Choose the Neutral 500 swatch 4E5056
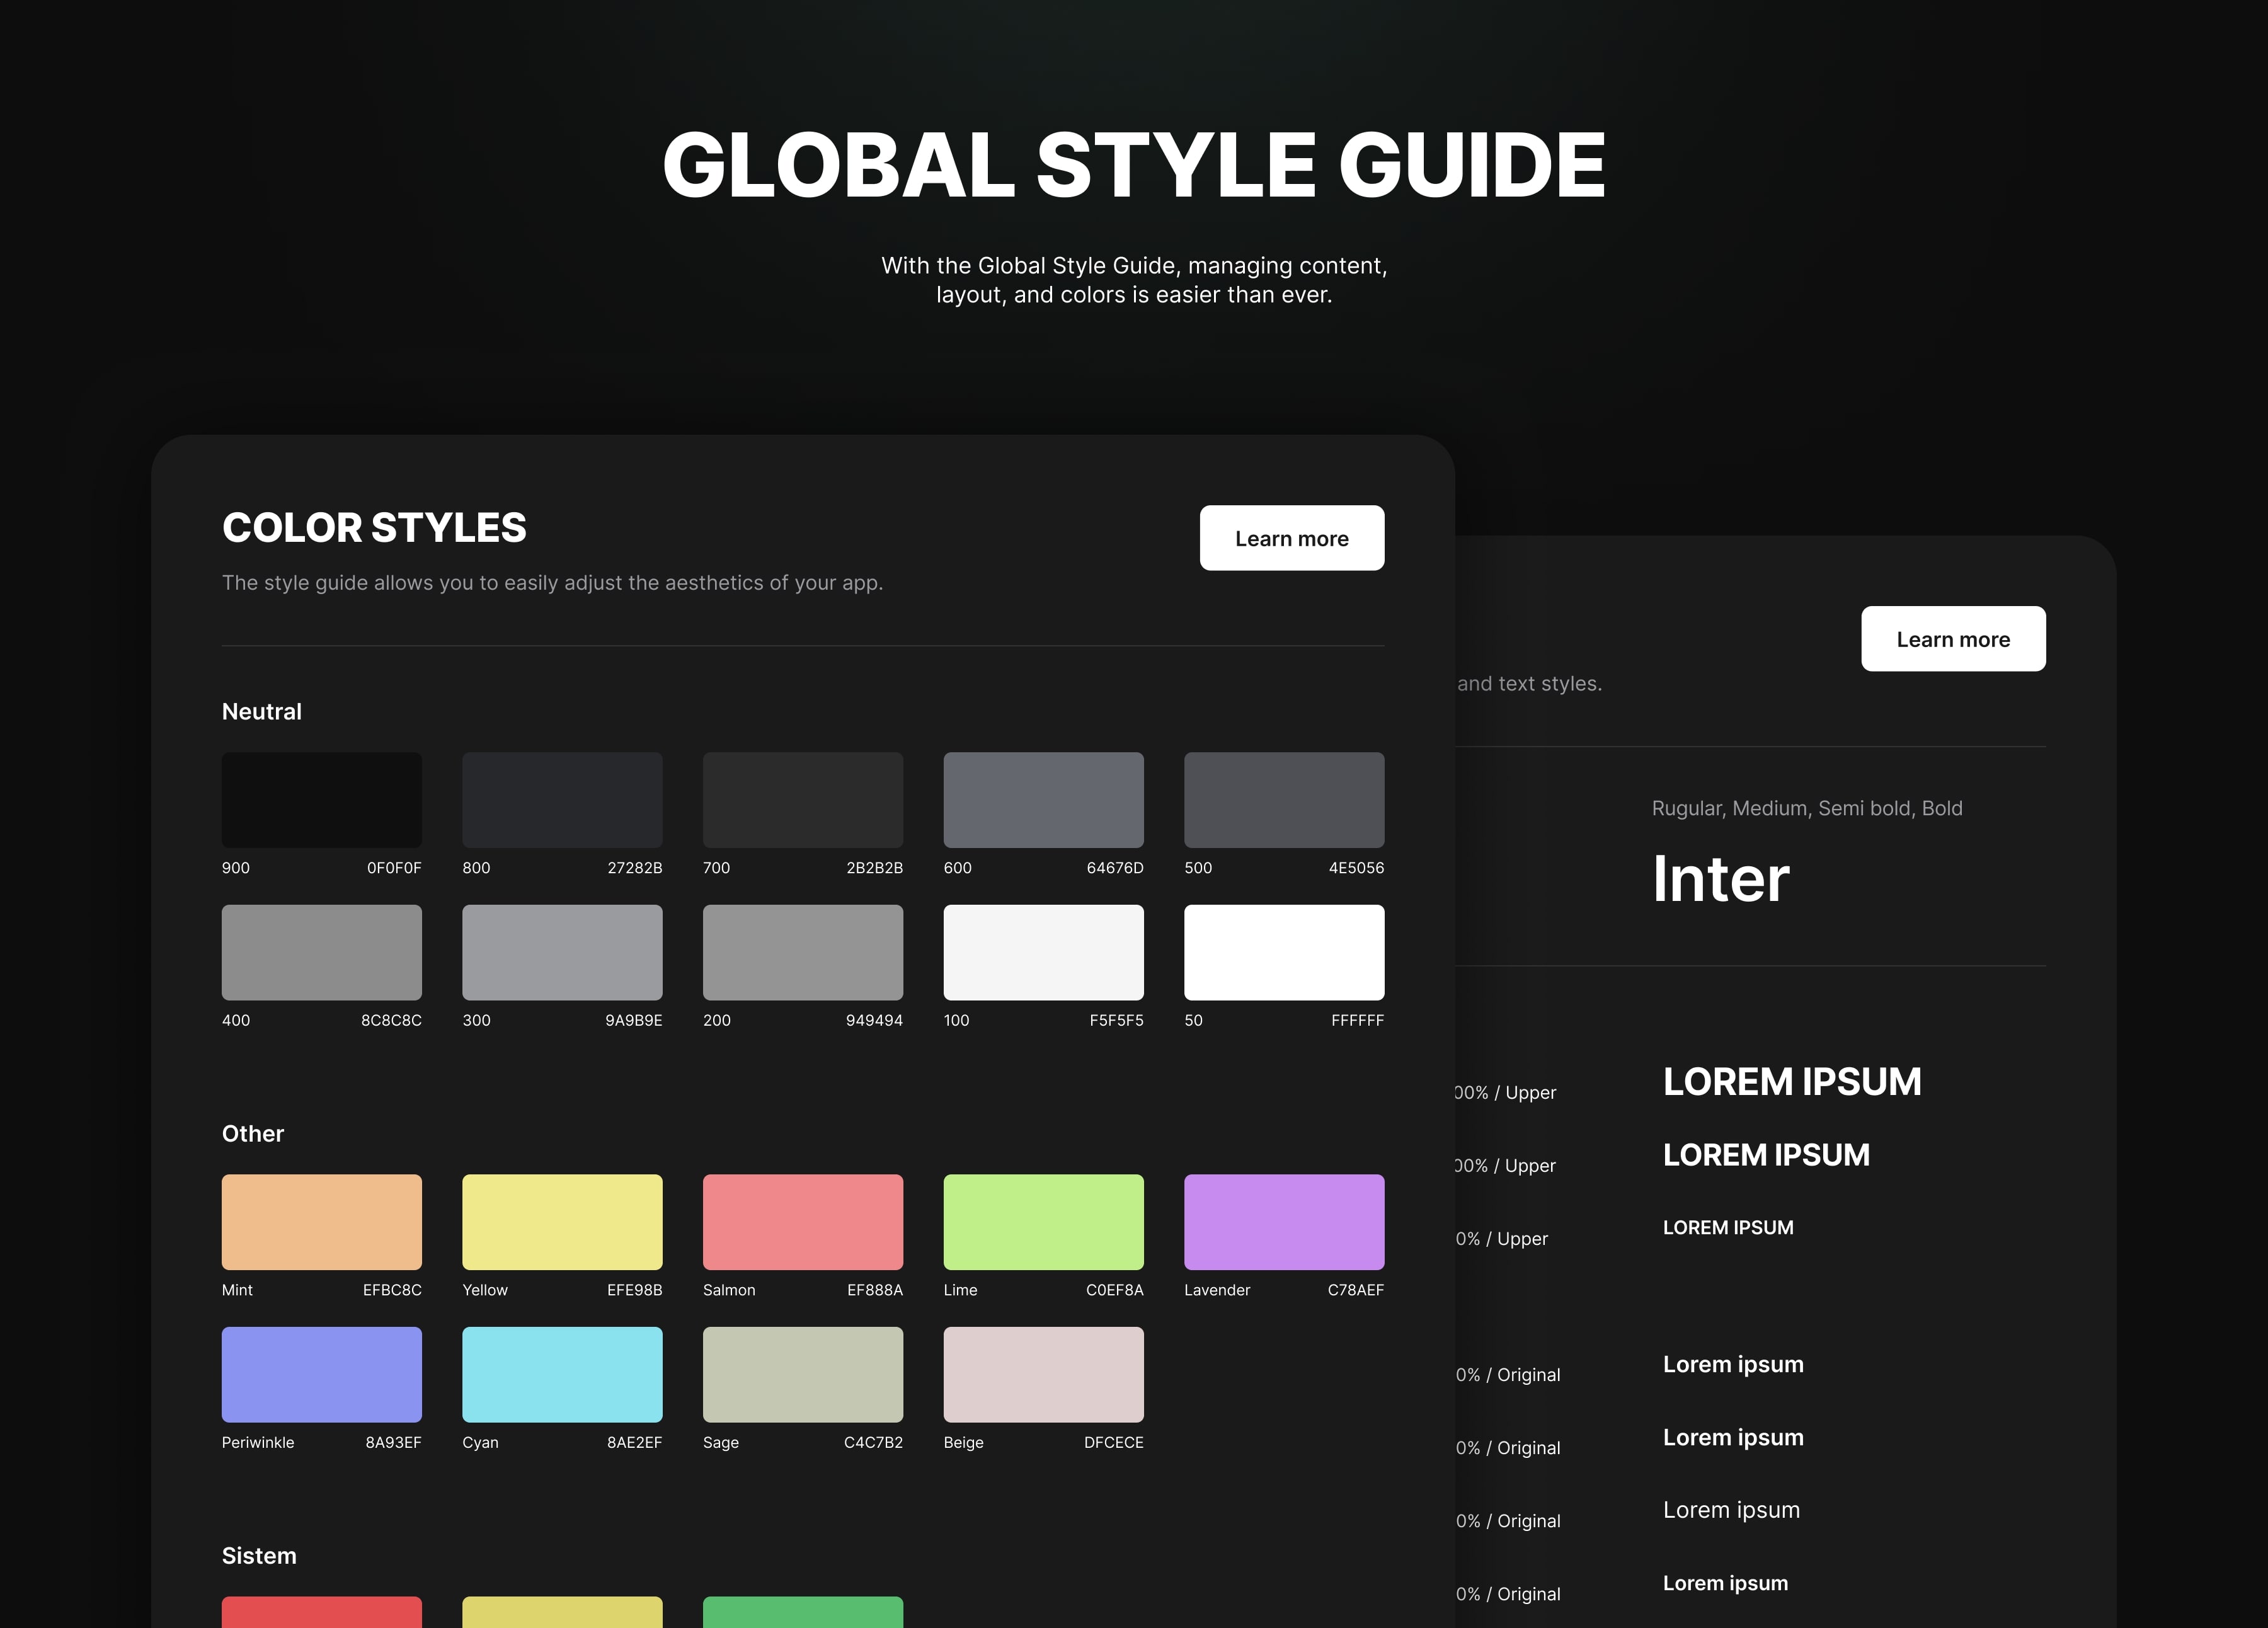This screenshot has width=2268, height=1628. point(1283,800)
